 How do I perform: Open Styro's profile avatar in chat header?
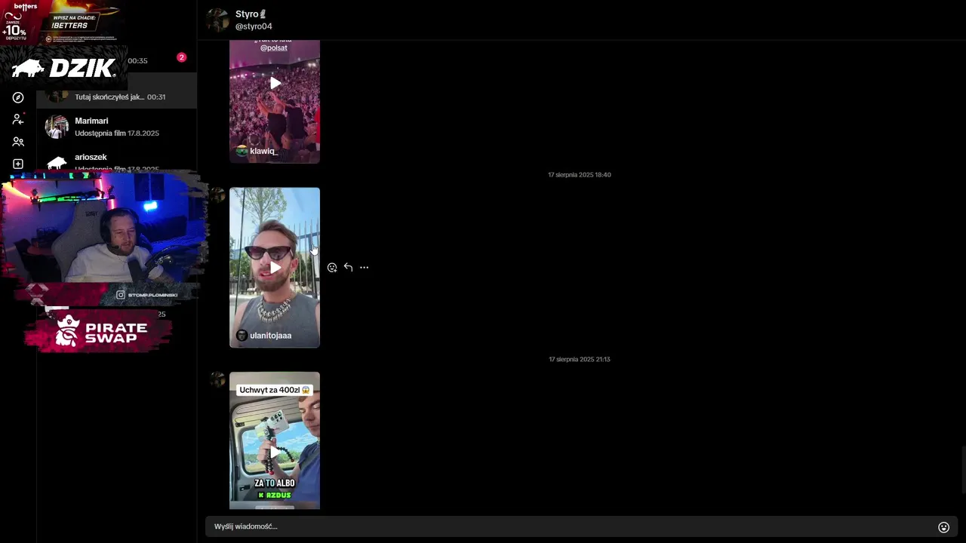tap(217, 20)
